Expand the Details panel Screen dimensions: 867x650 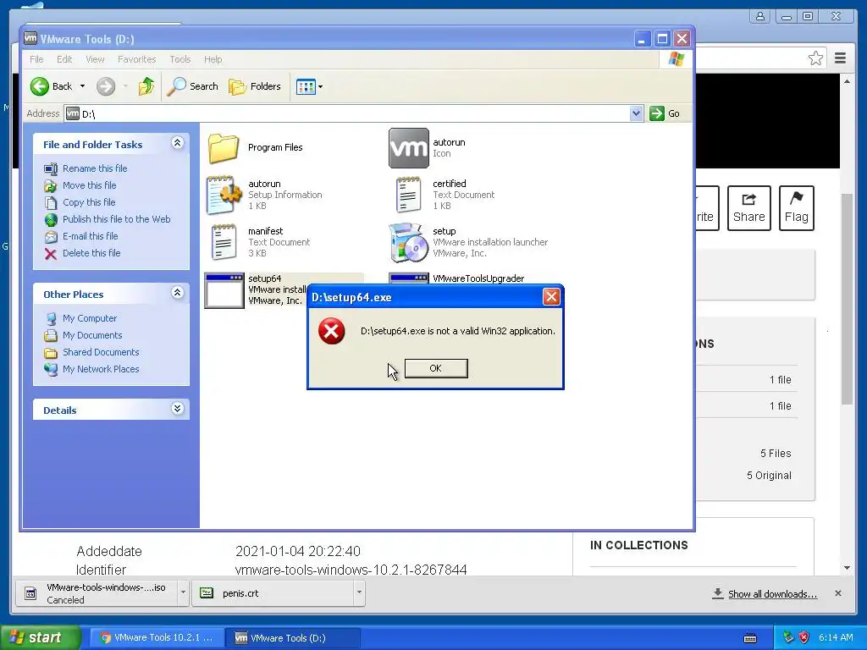point(177,409)
